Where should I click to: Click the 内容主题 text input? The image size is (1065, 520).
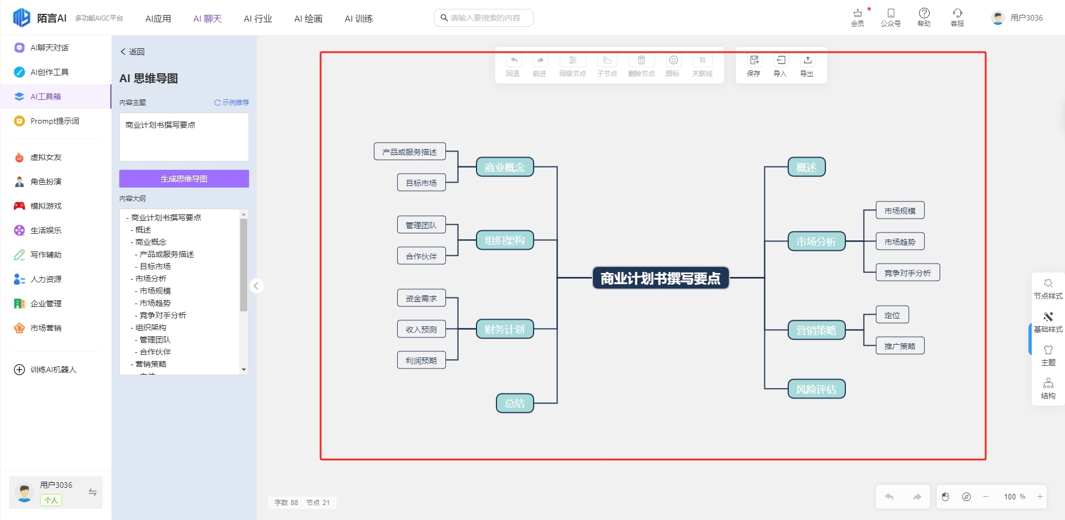184,137
